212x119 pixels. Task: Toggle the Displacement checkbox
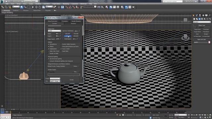(x=49, y=49)
